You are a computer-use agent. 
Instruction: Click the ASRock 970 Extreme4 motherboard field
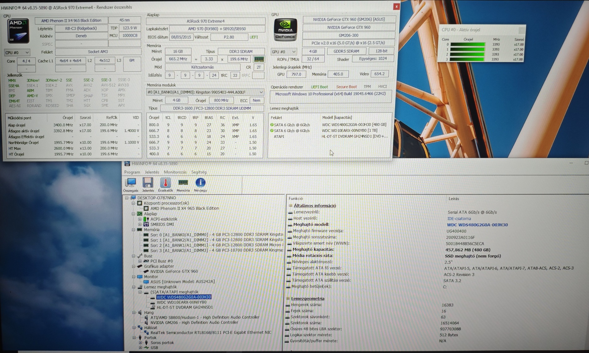coord(206,21)
